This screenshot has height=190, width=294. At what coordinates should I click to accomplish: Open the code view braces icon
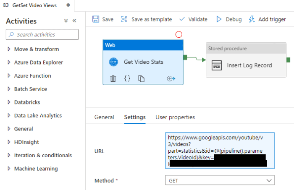(127, 78)
